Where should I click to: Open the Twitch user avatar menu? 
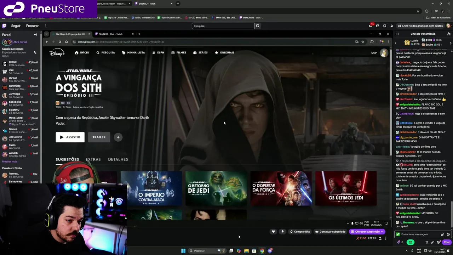448,26
